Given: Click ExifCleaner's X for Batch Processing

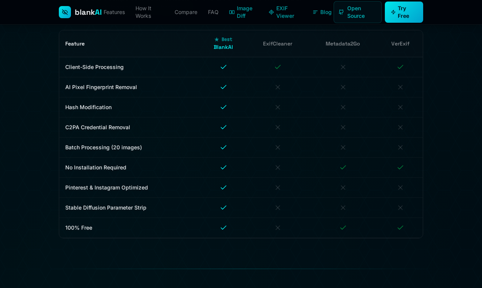Looking at the screenshot, I should coord(277,147).
